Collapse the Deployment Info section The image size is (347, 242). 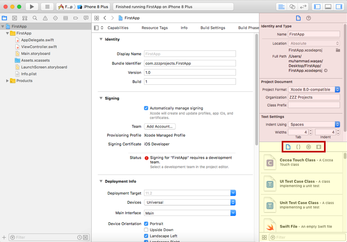pos(101,181)
